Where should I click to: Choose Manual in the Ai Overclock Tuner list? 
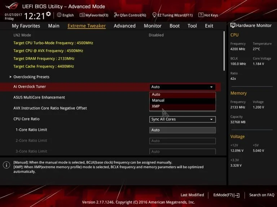(x=158, y=100)
